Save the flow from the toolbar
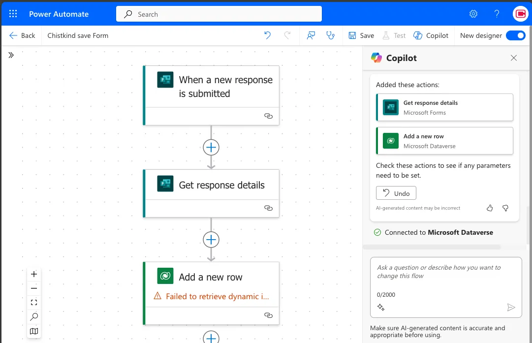Image resolution: width=532 pixels, height=343 pixels. pos(361,35)
